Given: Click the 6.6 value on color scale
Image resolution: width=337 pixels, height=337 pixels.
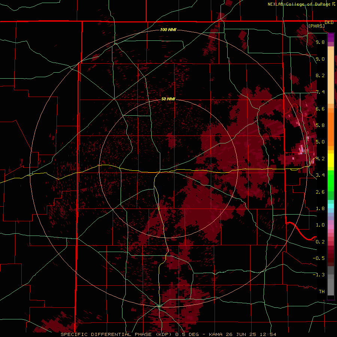Looking at the screenshot, I should click(320, 109).
